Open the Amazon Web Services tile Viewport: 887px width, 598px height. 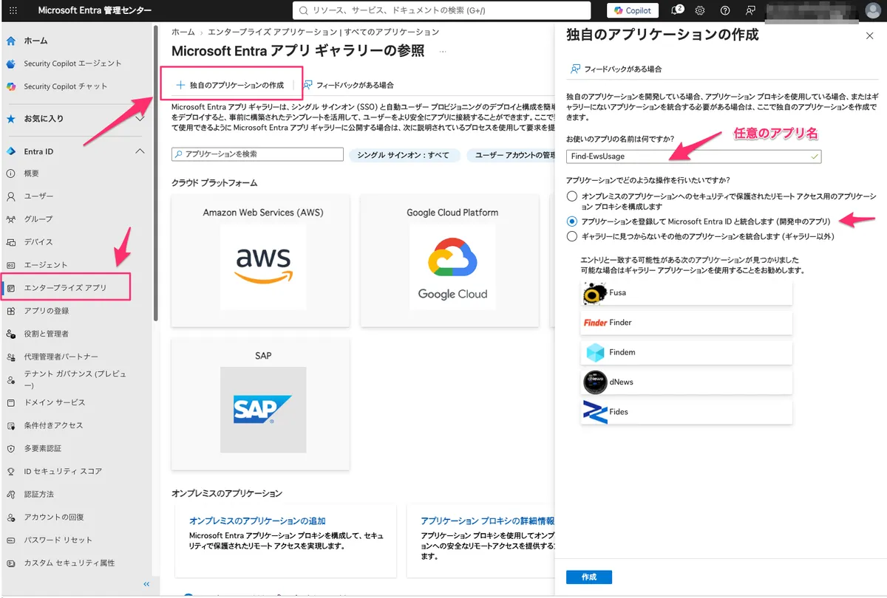[x=260, y=261]
